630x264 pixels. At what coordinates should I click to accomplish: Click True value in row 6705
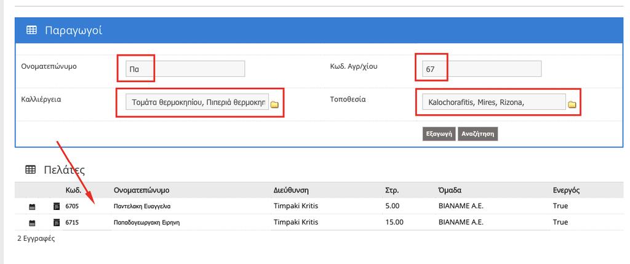tap(560, 206)
